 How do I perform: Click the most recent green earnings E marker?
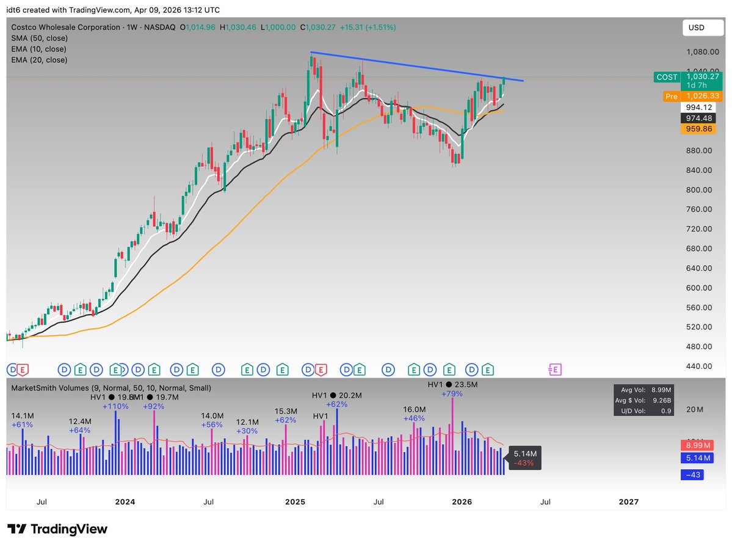[487, 370]
